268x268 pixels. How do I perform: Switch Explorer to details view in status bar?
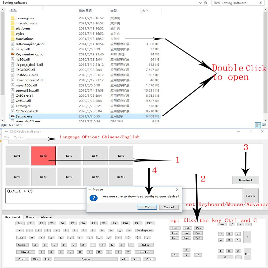pyautogui.click(x=258, y=125)
